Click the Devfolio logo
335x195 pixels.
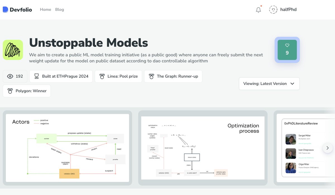(17, 9)
